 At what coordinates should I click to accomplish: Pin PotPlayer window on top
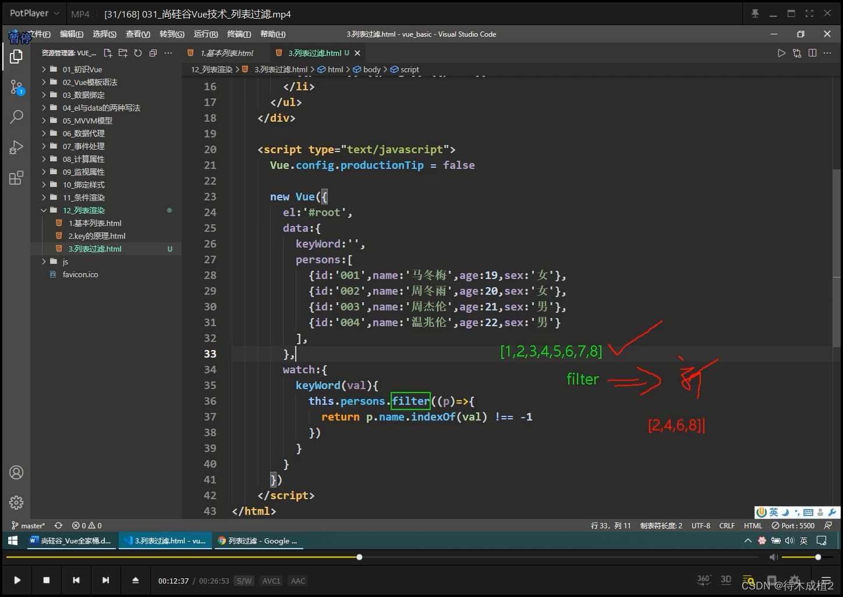[x=755, y=13]
